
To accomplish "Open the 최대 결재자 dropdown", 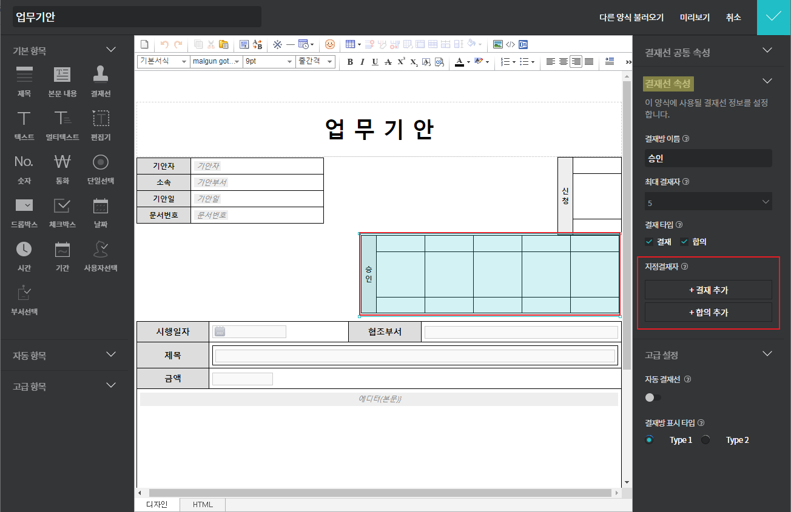I will point(708,202).
